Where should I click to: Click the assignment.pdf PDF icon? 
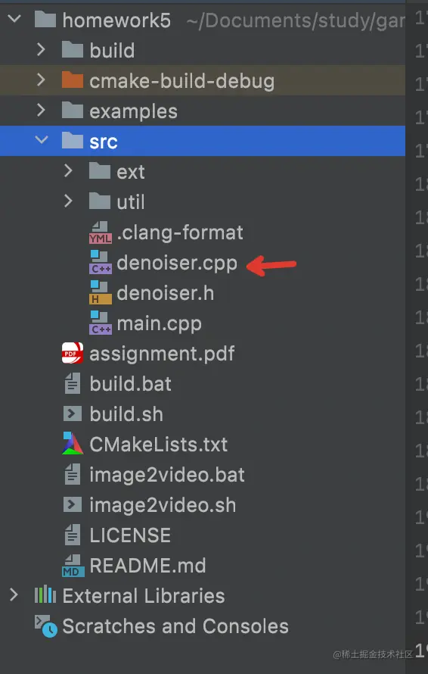[x=73, y=354]
